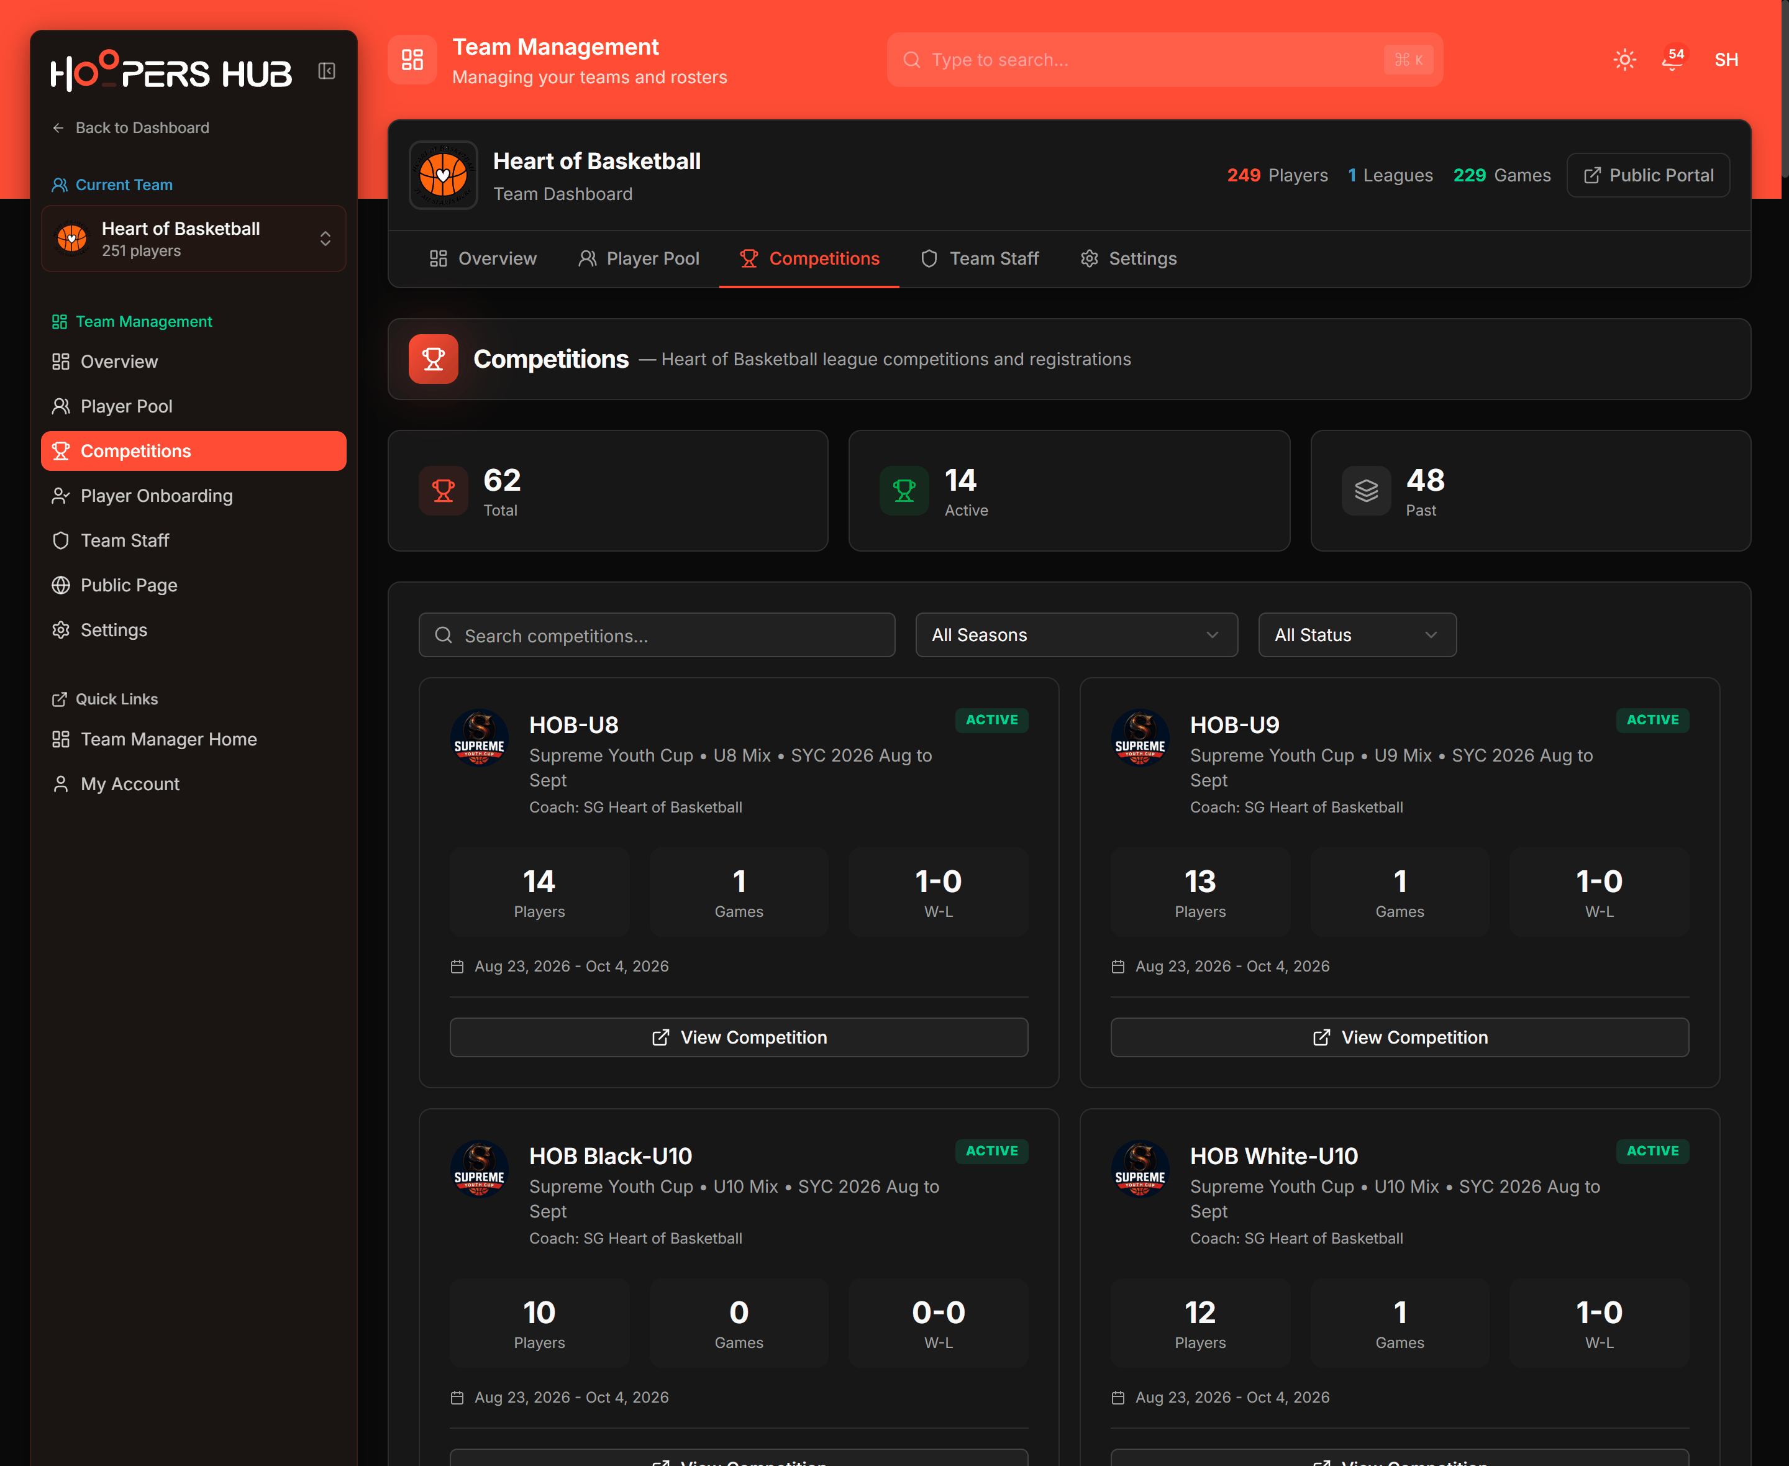Click the HOB Black-U10 Supreme logo
1789x1466 pixels.
coord(479,1168)
